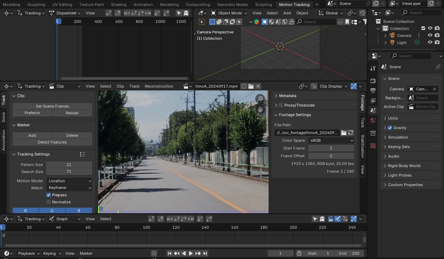The image size is (444, 259).
Task: Jump to the last frame endpoint
Action: pyautogui.click(x=205, y=253)
